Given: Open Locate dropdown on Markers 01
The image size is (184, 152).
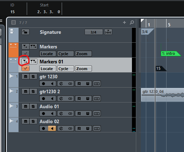Looking at the screenshot, I should [x=48, y=69].
